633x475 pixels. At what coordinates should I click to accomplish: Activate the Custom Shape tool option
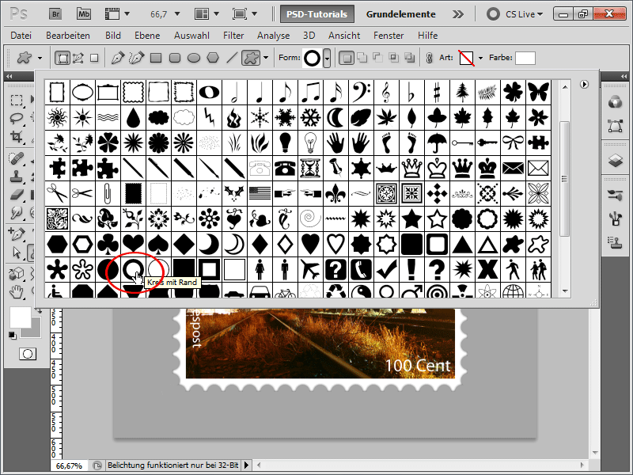(251, 58)
